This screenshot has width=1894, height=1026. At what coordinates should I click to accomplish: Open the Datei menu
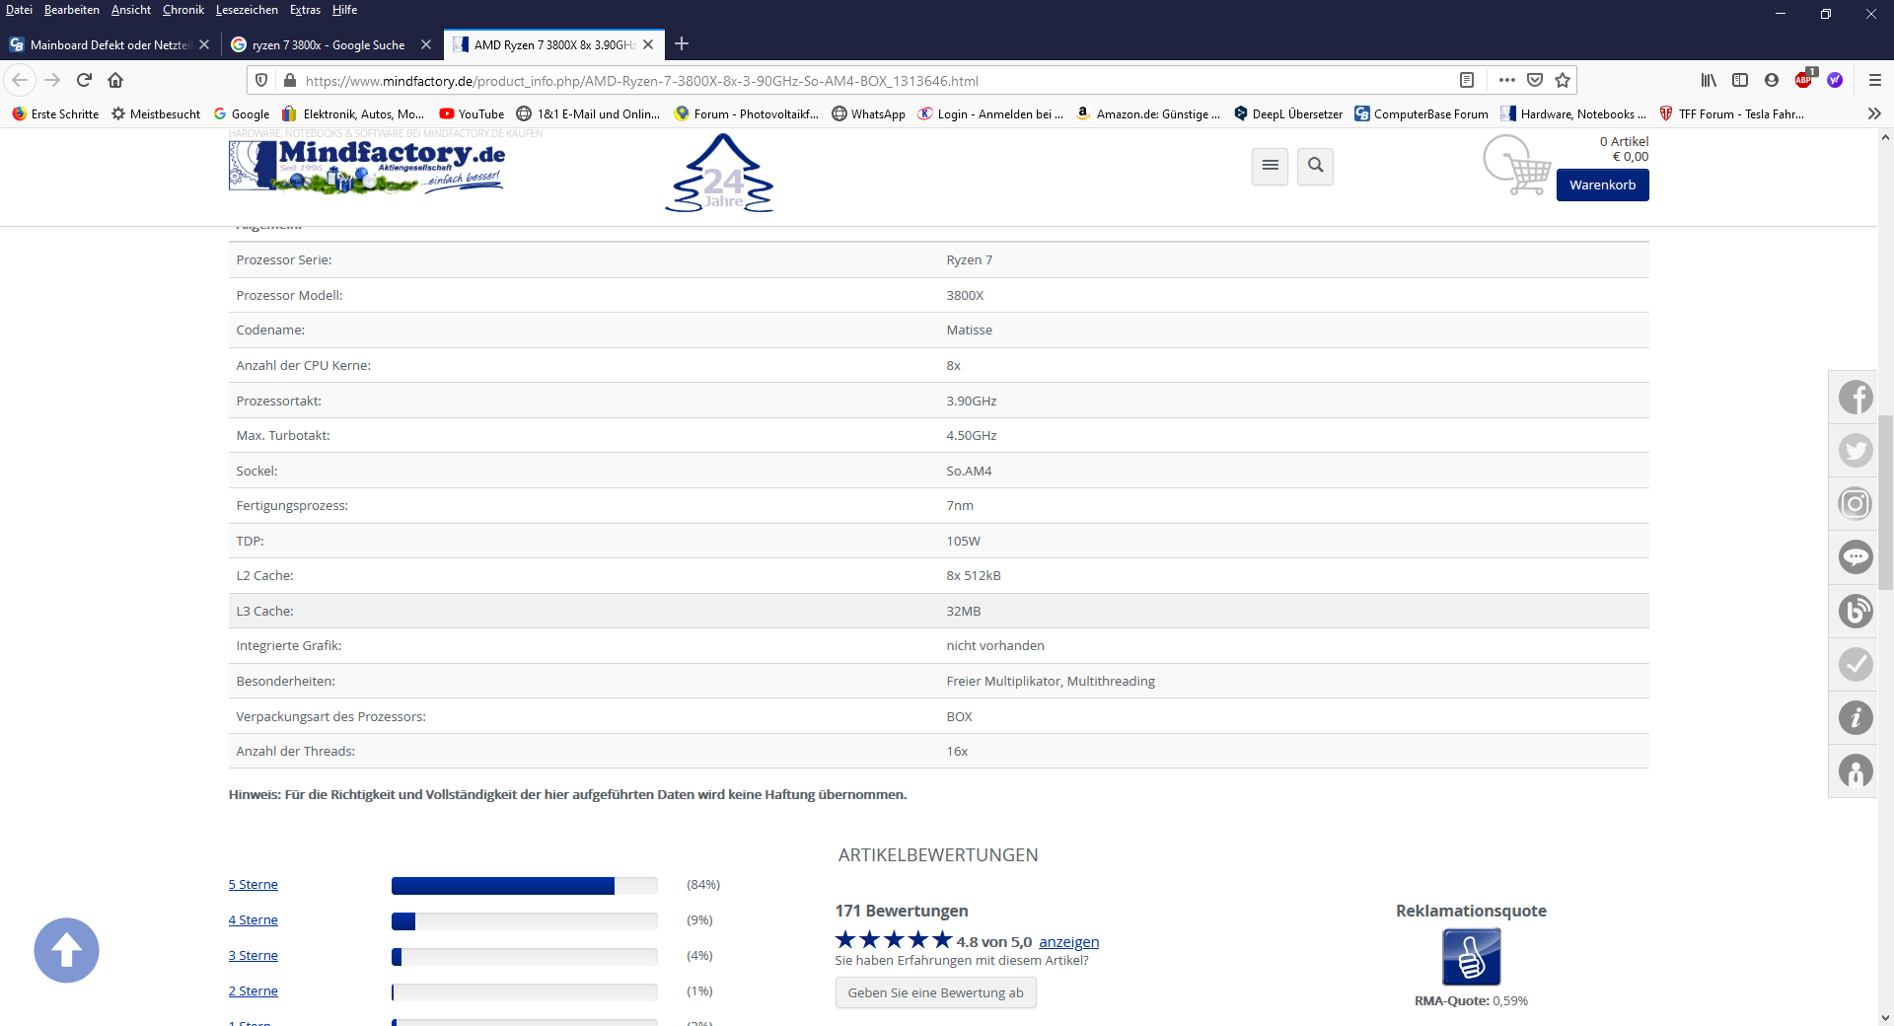point(19,10)
